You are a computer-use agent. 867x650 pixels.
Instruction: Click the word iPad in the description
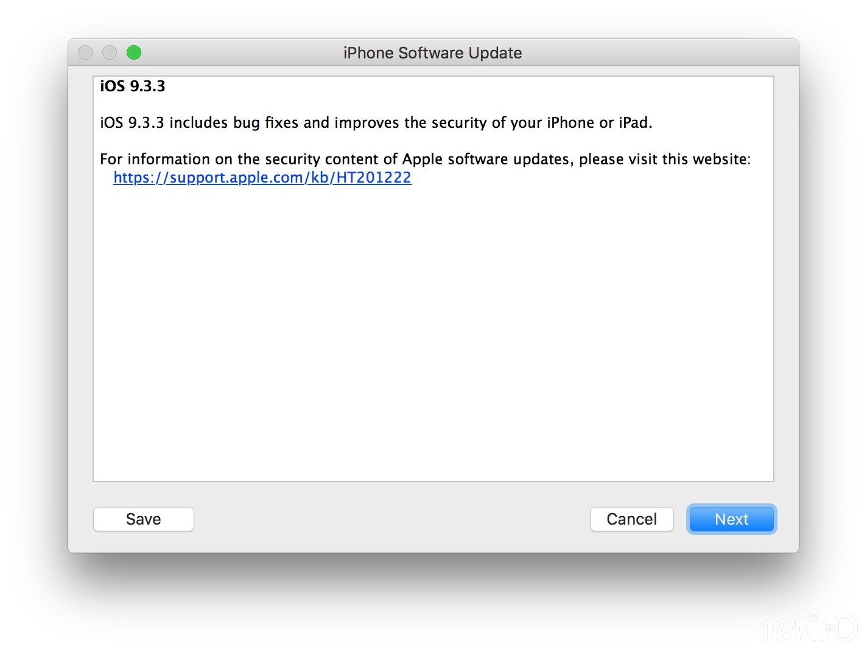[634, 123]
